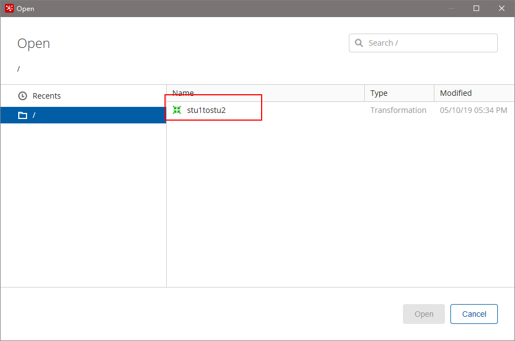515x341 pixels.
Task: Sort files by Name column
Action: click(x=266, y=93)
